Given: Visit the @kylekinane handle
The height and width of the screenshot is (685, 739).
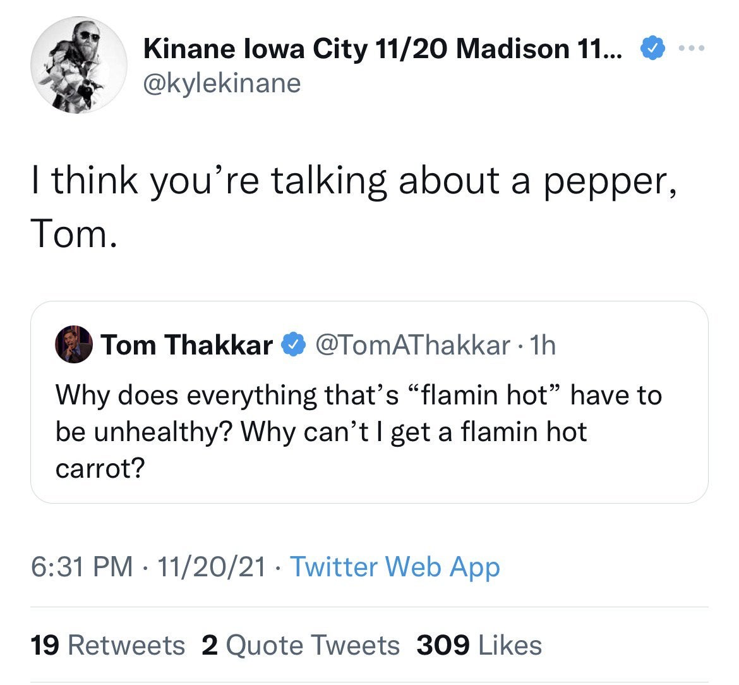Looking at the screenshot, I should (x=222, y=83).
